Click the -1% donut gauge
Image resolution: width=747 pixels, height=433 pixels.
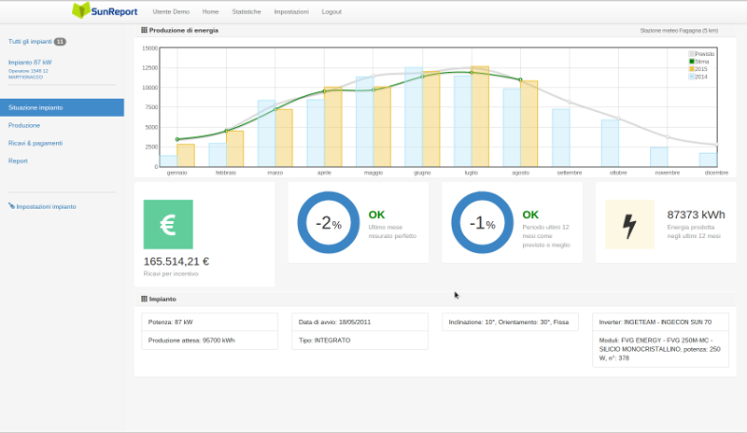click(482, 222)
